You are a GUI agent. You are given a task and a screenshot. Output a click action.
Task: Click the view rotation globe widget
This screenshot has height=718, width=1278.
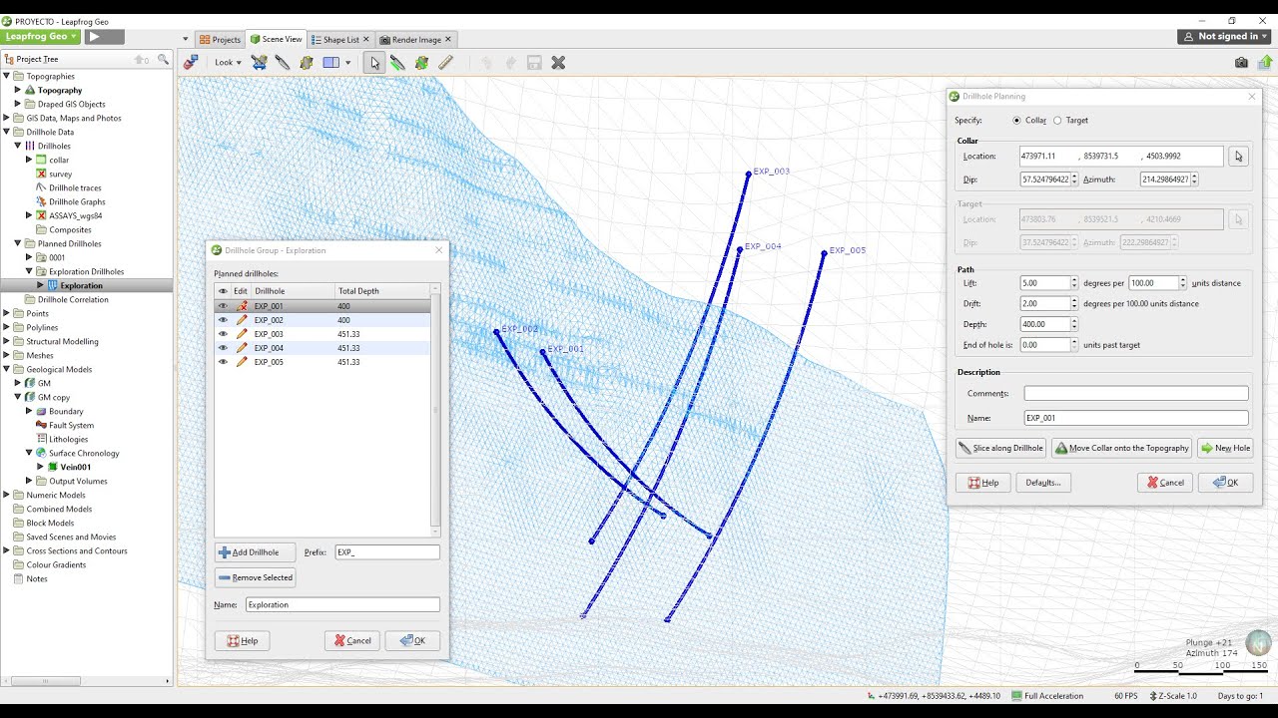pyautogui.click(x=1258, y=643)
